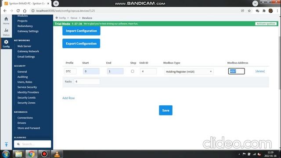Open the Modbus Type dropdown
The width and height of the screenshot is (281, 158).
coord(189,72)
